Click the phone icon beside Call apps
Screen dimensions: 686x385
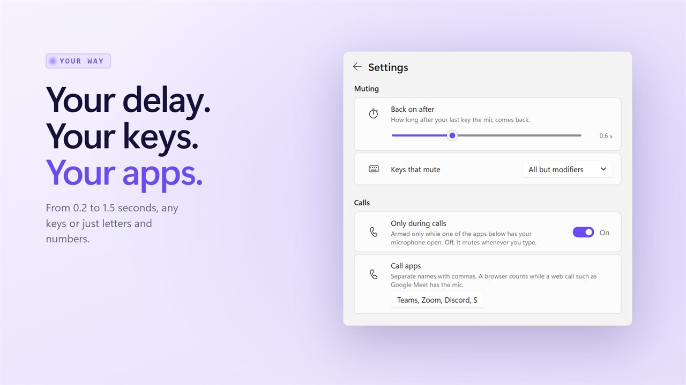click(374, 274)
